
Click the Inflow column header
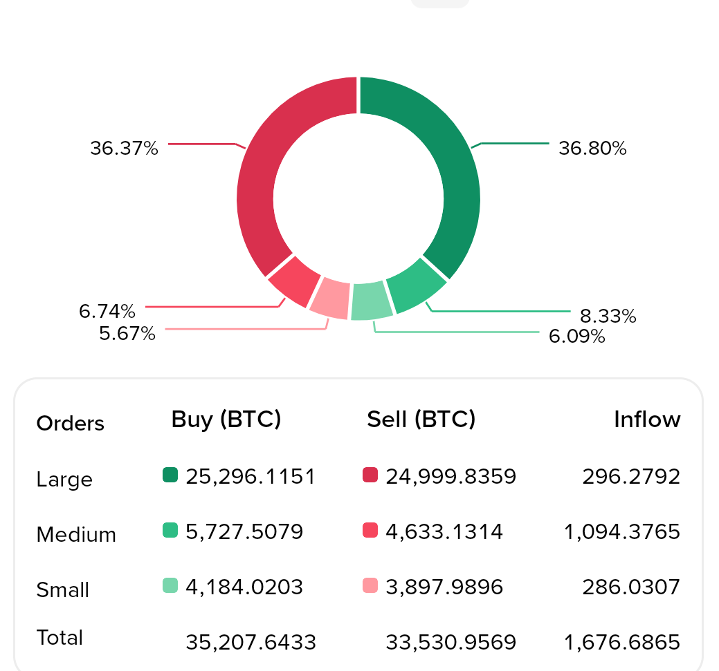[647, 419]
